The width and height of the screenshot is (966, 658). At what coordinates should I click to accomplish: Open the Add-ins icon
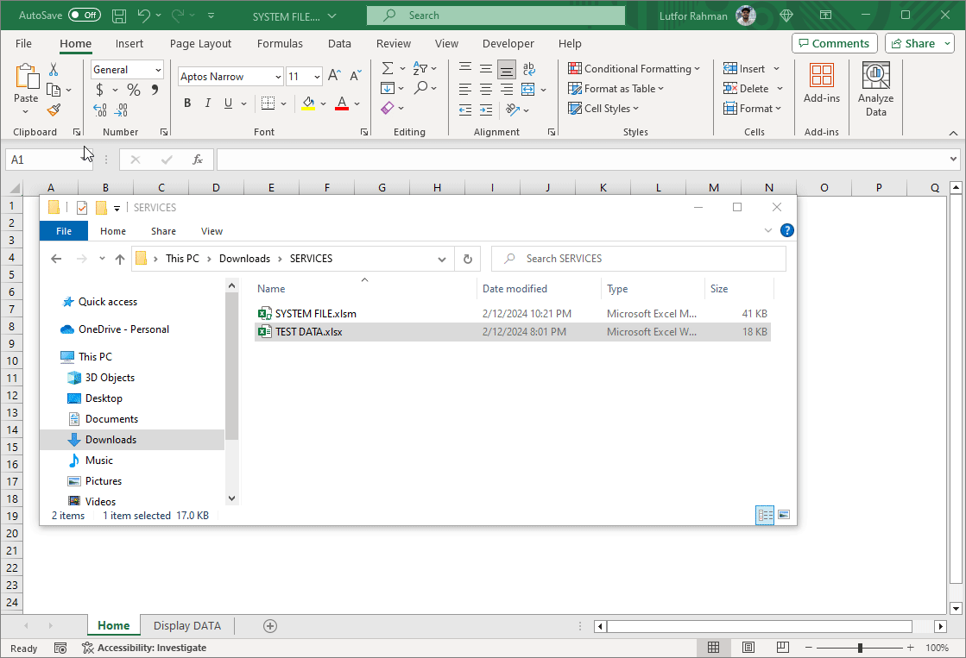[x=821, y=76]
